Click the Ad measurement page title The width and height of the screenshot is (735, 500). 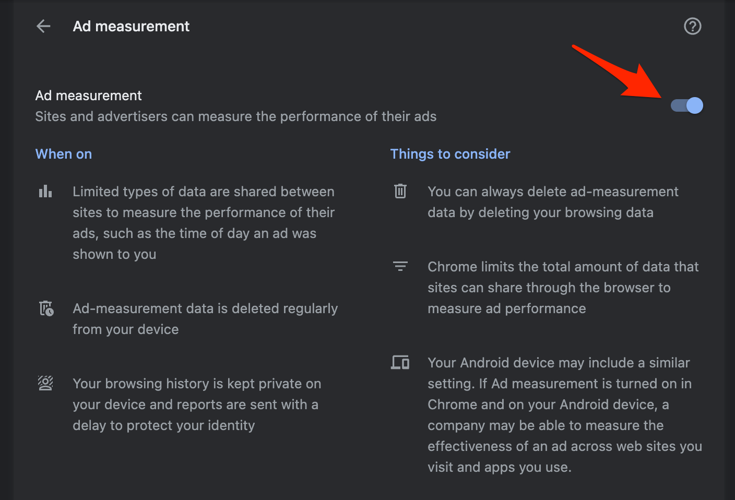coord(131,26)
